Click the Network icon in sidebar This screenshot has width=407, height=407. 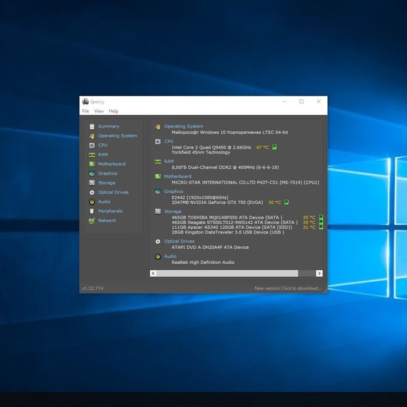click(x=92, y=221)
